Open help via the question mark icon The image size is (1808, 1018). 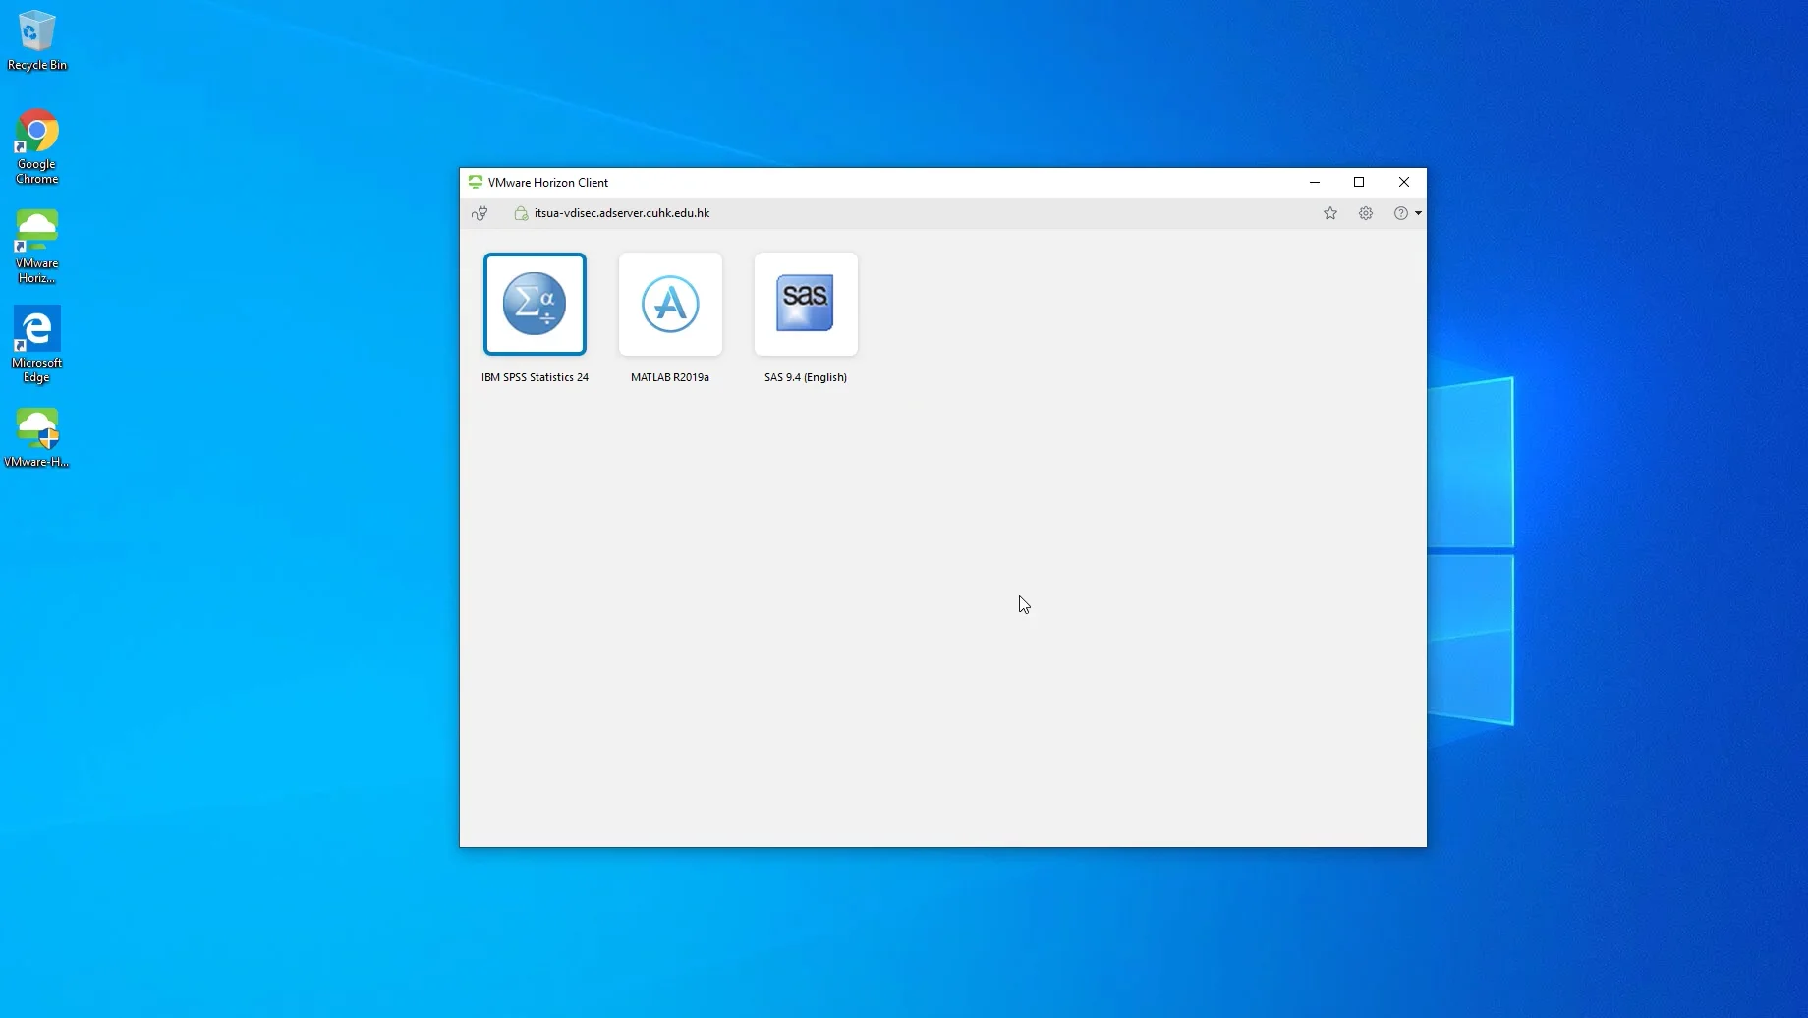click(1399, 212)
